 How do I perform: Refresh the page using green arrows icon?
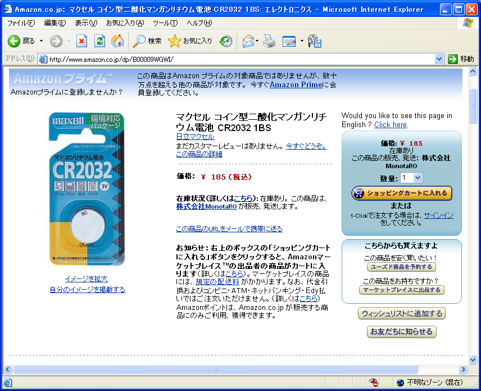click(99, 41)
